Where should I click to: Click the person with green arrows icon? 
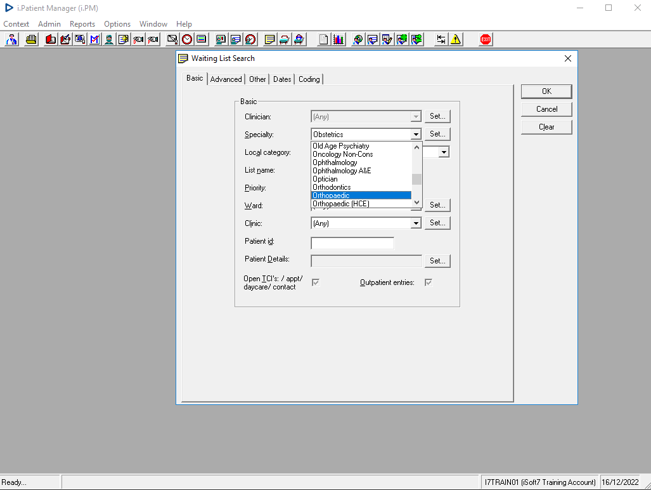(416, 39)
